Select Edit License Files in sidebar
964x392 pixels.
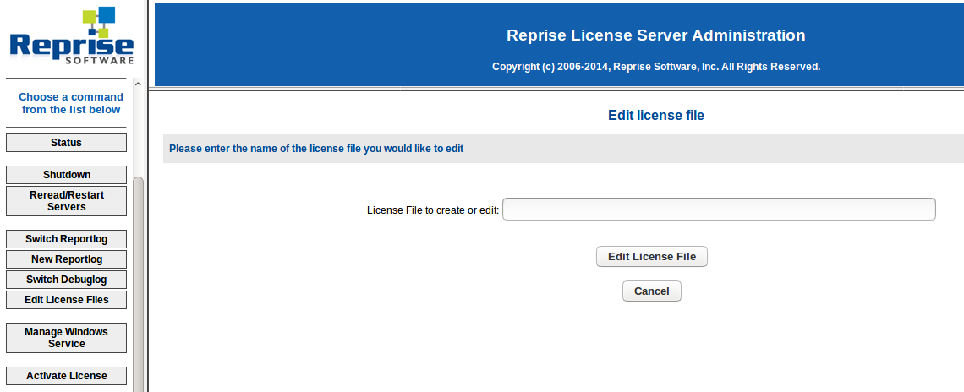(67, 300)
